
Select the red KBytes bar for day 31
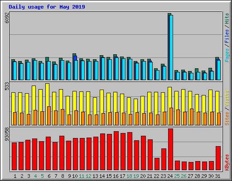coord(218,158)
